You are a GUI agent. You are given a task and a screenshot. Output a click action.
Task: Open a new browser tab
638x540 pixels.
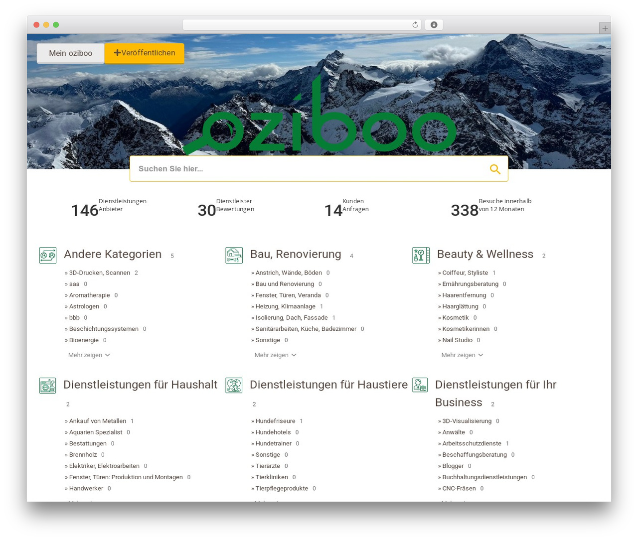(605, 28)
